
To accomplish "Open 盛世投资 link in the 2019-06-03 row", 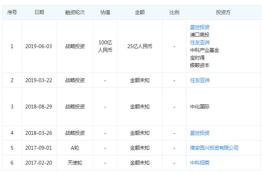I will (200, 27).
